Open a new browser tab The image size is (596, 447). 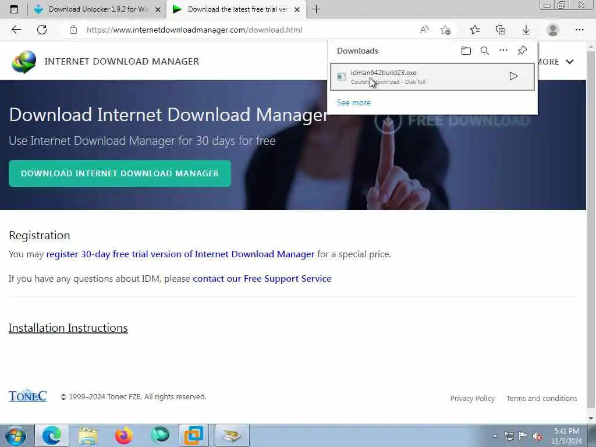coord(316,9)
